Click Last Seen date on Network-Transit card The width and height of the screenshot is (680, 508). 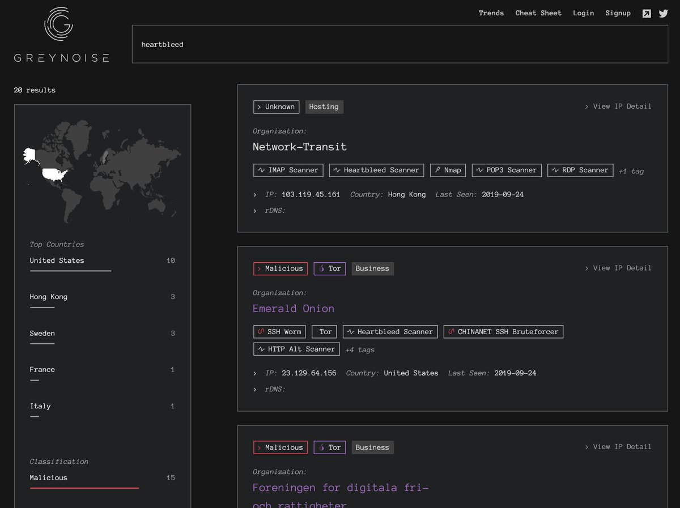coord(503,194)
